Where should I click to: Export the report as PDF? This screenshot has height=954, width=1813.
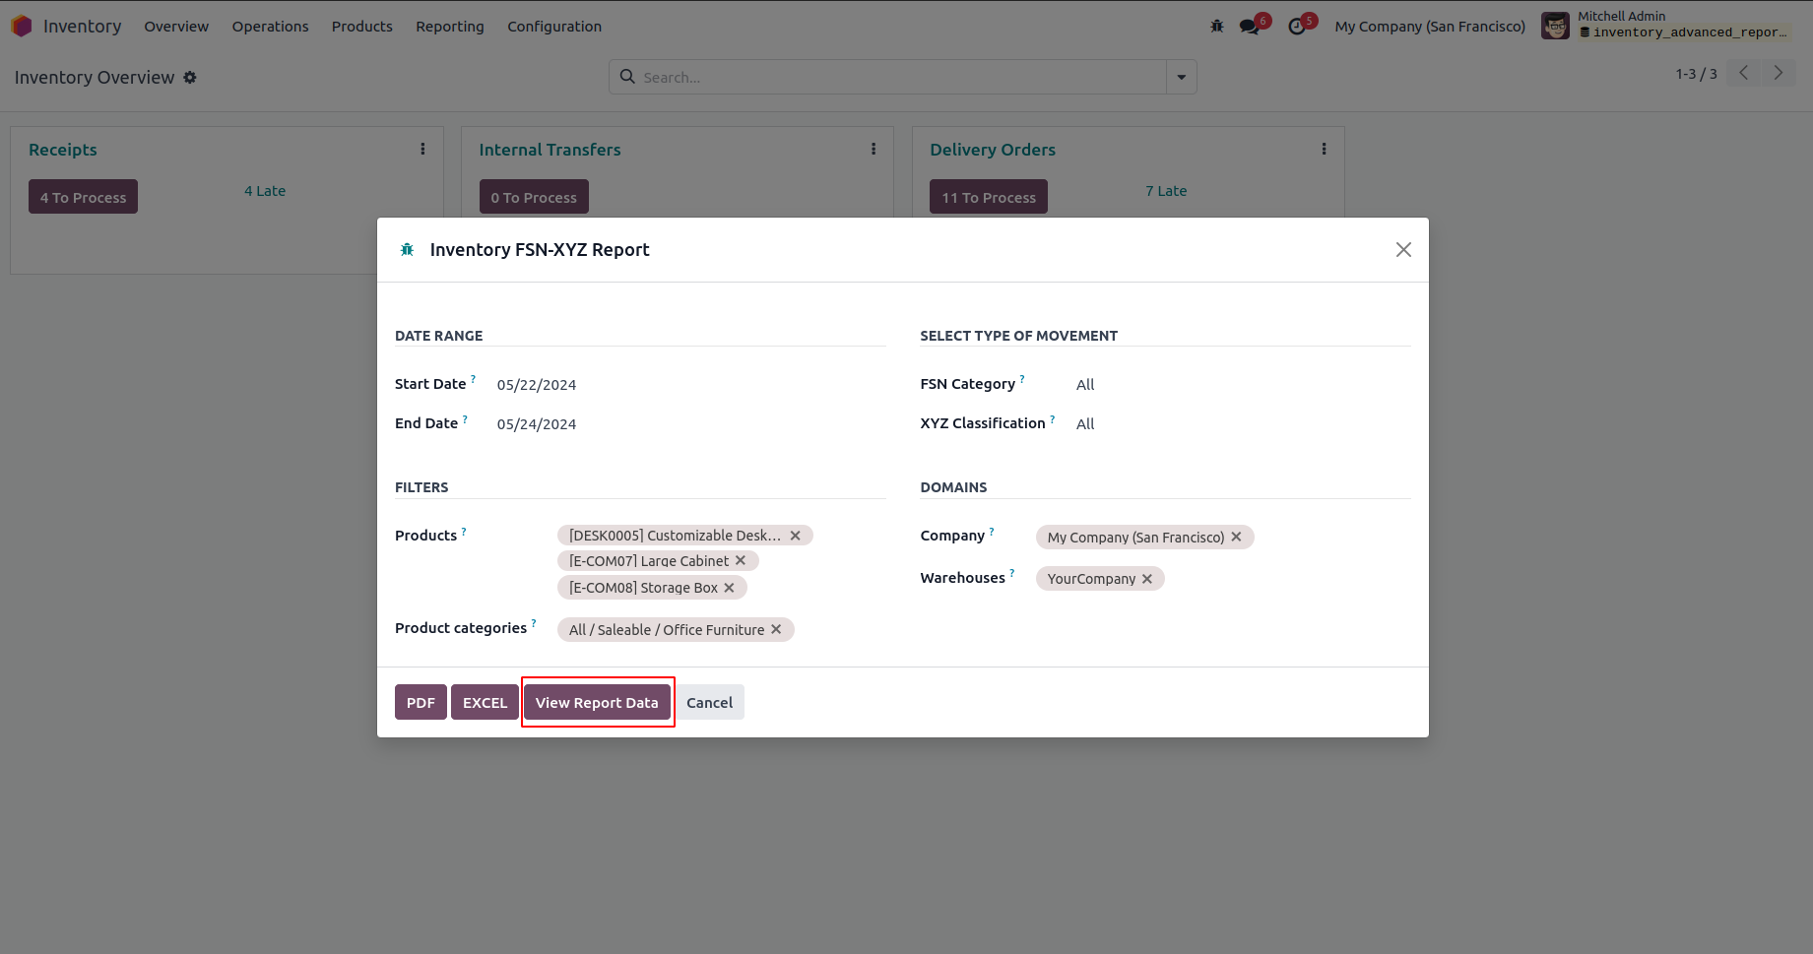421,702
